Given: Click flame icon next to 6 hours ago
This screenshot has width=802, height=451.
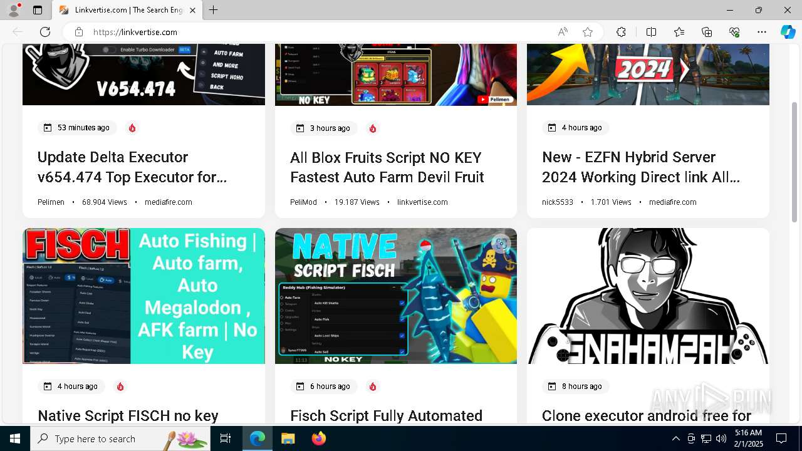Looking at the screenshot, I should pyautogui.click(x=373, y=386).
